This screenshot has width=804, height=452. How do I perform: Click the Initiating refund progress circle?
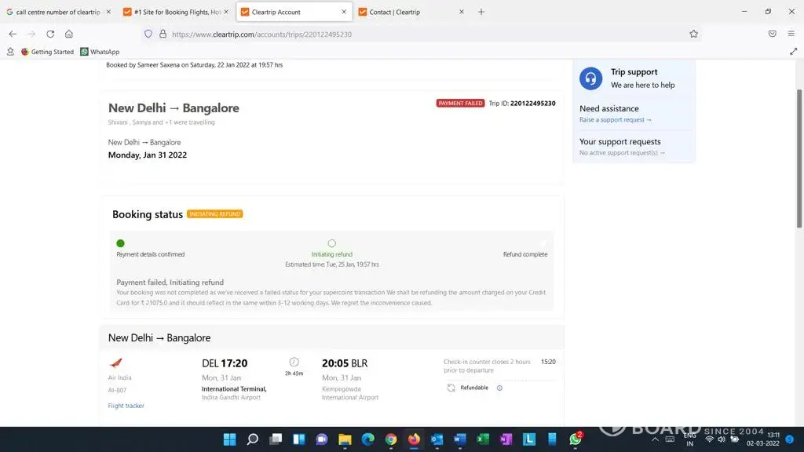(332, 243)
